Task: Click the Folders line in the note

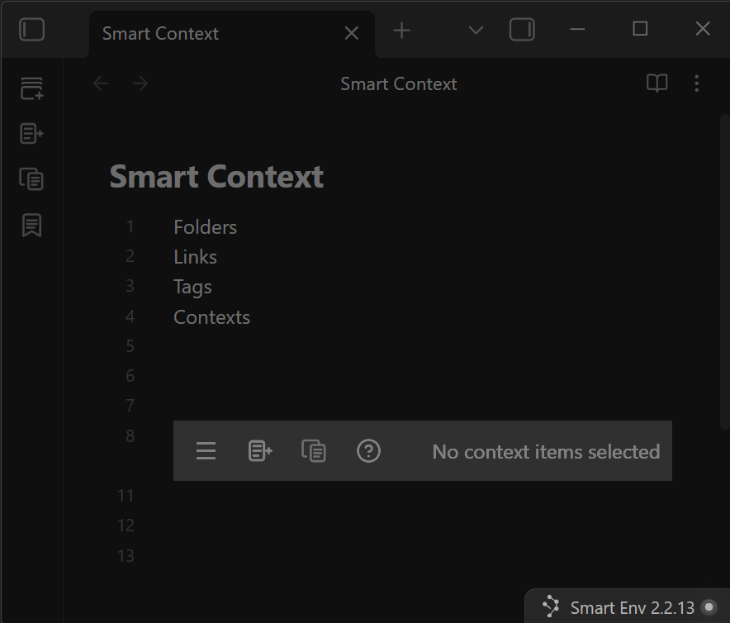Action: click(206, 227)
